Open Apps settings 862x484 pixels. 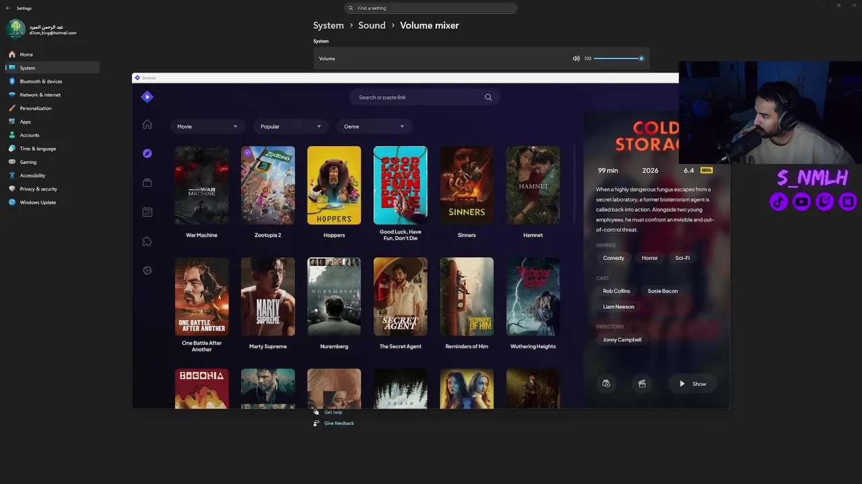(x=53, y=122)
